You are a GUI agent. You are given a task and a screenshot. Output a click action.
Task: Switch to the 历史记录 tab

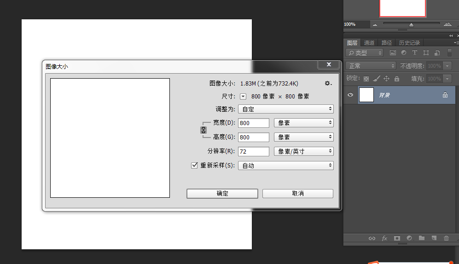coord(409,43)
